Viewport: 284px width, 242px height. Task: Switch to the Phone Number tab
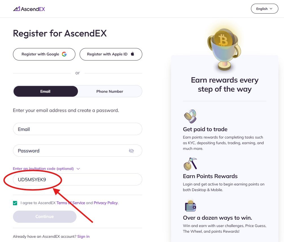(110, 91)
